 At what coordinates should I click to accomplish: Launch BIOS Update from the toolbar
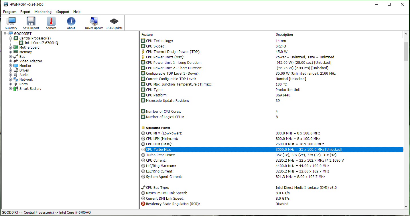[114, 23]
